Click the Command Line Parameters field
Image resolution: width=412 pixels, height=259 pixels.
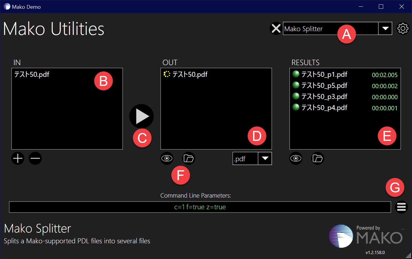pyautogui.click(x=200, y=207)
